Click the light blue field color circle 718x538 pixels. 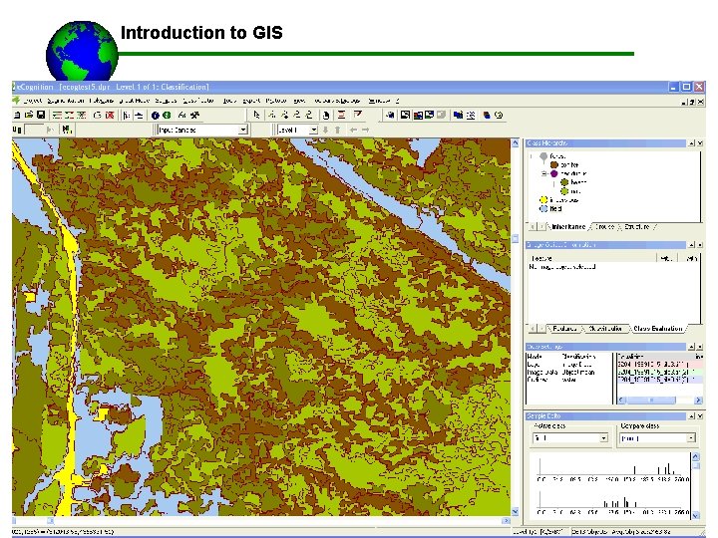pos(543,208)
